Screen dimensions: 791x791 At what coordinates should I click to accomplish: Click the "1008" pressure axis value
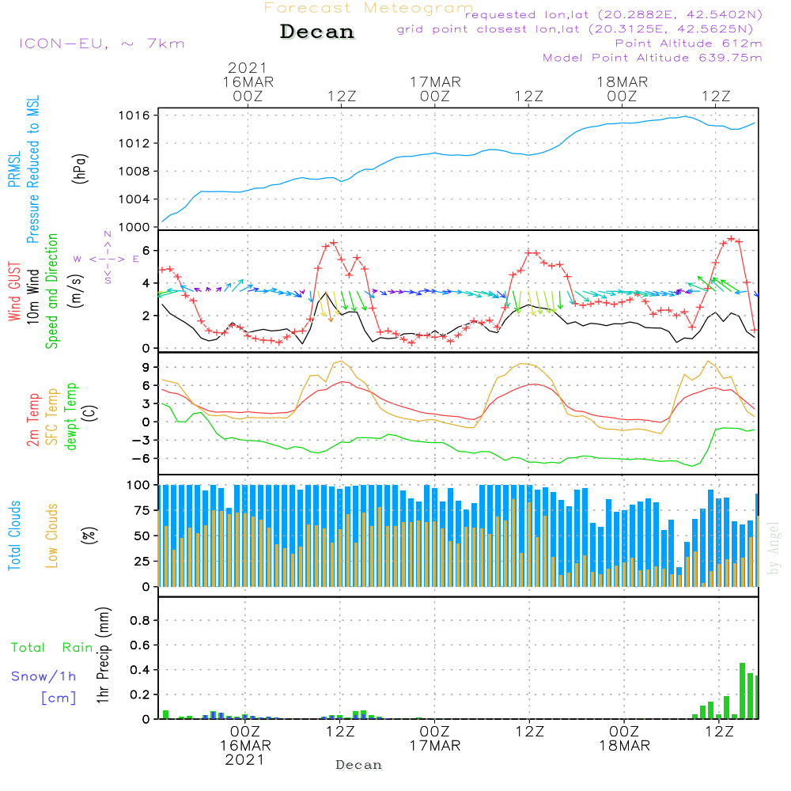(134, 172)
